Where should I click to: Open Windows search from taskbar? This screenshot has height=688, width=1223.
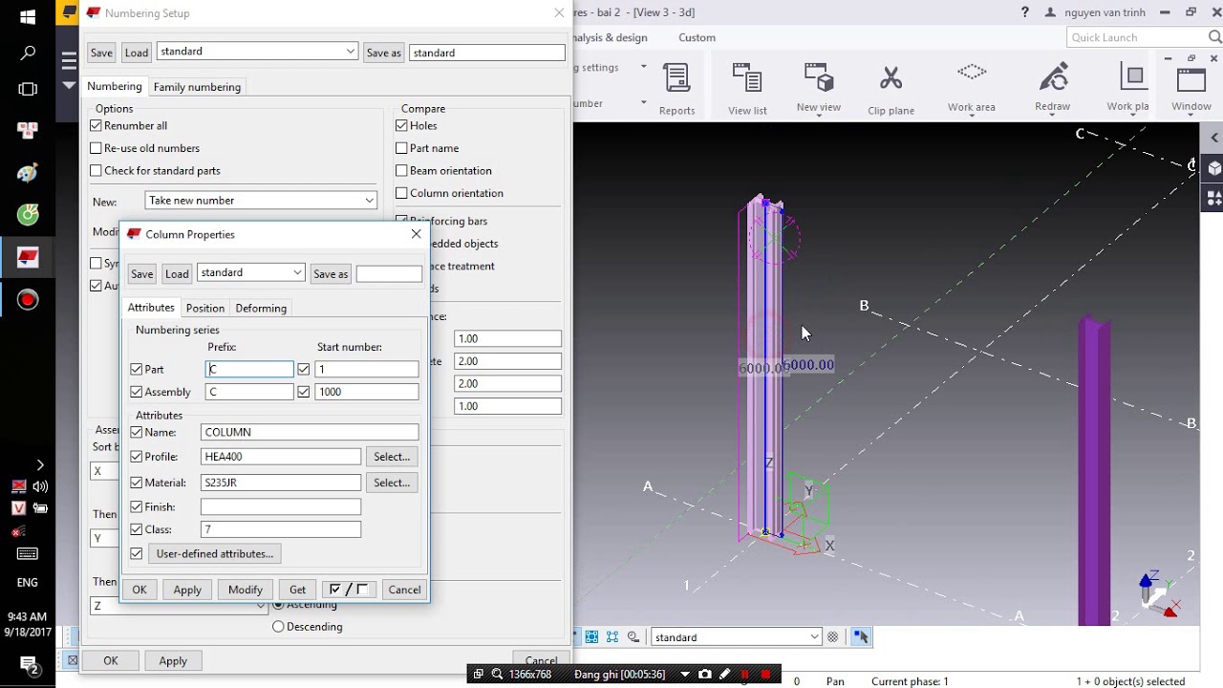click(x=28, y=54)
